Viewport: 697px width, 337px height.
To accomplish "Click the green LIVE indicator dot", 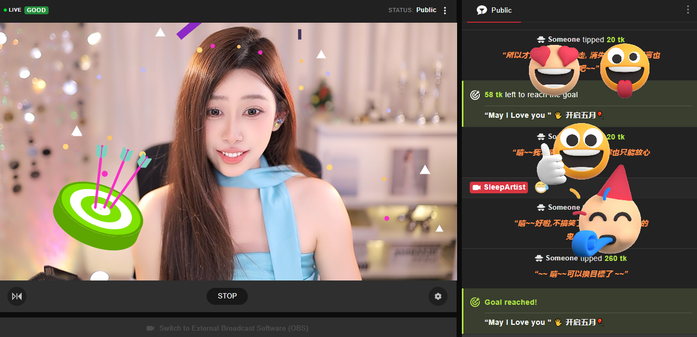I will click(x=5, y=10).
